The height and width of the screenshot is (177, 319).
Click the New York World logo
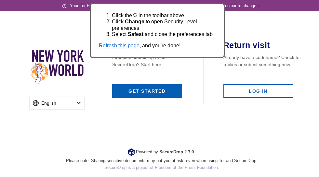click(57, 67)
